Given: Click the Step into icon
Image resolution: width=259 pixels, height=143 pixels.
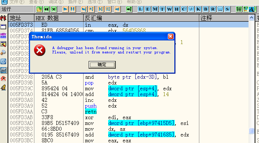Looking at the screenshot, I should (84, 9).
